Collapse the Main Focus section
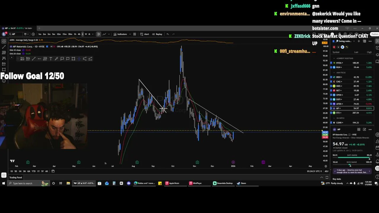 [x=334, y=72]
